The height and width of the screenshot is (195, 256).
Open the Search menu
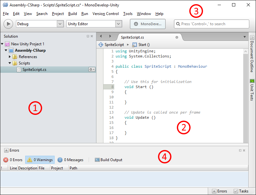click(x=42, y=14)
